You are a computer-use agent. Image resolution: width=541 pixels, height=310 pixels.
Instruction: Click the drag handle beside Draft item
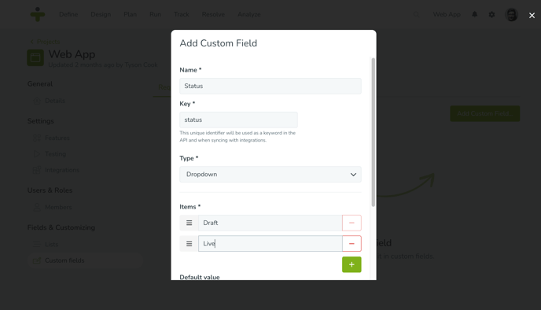189,223
